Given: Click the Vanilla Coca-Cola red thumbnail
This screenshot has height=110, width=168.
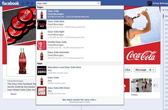Looking at the screenshot, I should 42,45.
